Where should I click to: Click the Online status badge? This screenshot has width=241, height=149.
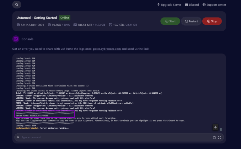pyautogui.click(x=65, y=18)
